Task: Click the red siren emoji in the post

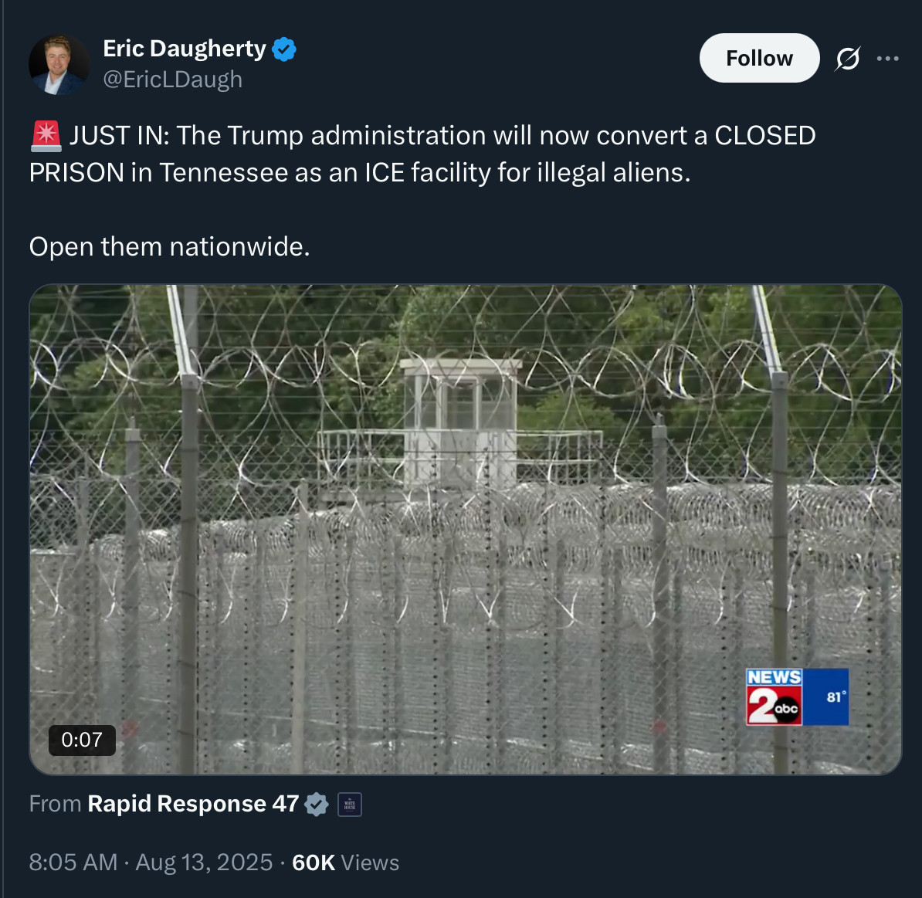Action: pos(46,136)
